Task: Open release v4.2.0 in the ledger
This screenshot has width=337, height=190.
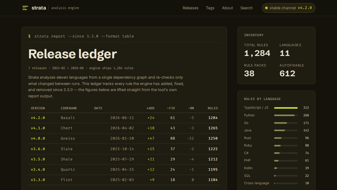Action: [38, 118]
